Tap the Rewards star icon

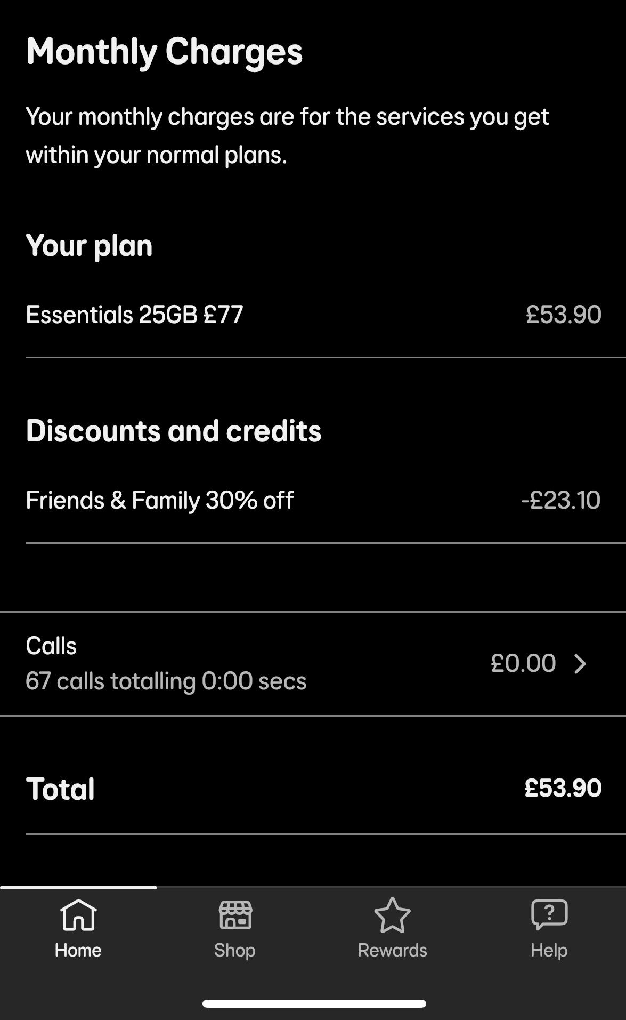pos(392,915)
